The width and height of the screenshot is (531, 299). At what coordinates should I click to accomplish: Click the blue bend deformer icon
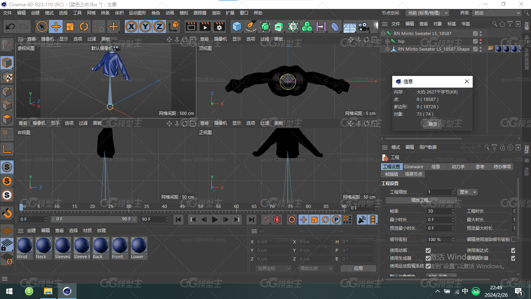click(335, 26)
